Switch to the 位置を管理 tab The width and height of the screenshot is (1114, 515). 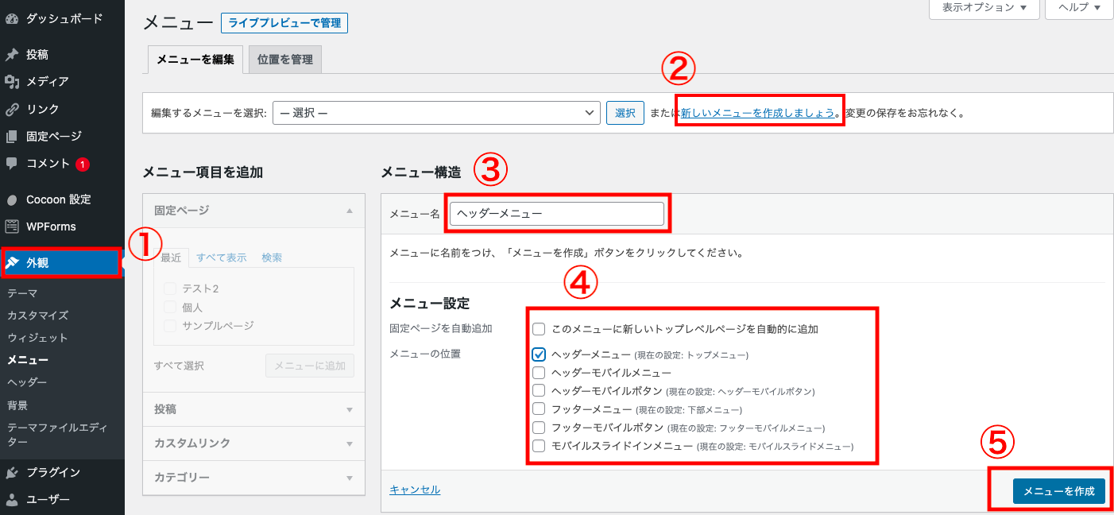point(284,60)
